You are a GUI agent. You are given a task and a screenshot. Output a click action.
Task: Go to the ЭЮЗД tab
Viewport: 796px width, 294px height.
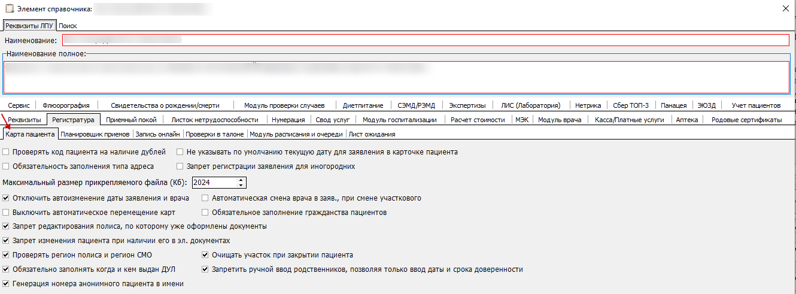pyautogui.click(x=706, y=105)
